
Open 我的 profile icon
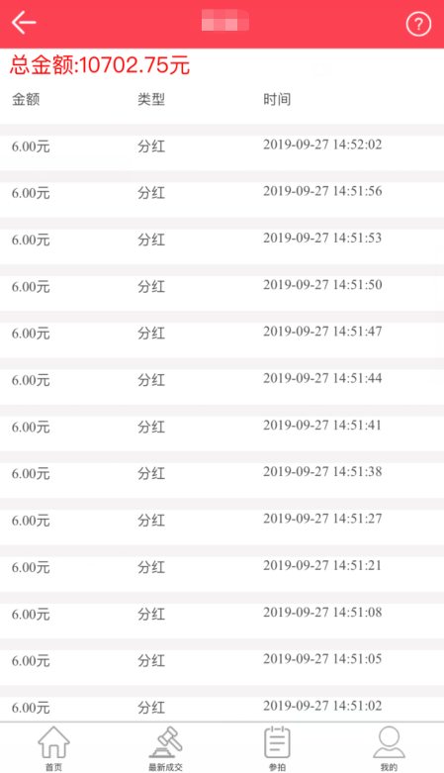[x=389, y=742]
